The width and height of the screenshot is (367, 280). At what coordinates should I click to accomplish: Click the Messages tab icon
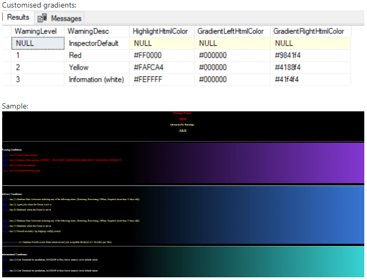tap(42, 18)
